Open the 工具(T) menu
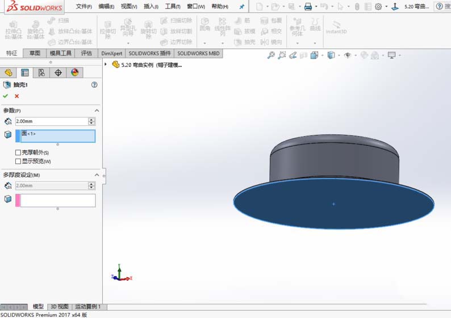This screenshot has width=451, height=318. 173,6
